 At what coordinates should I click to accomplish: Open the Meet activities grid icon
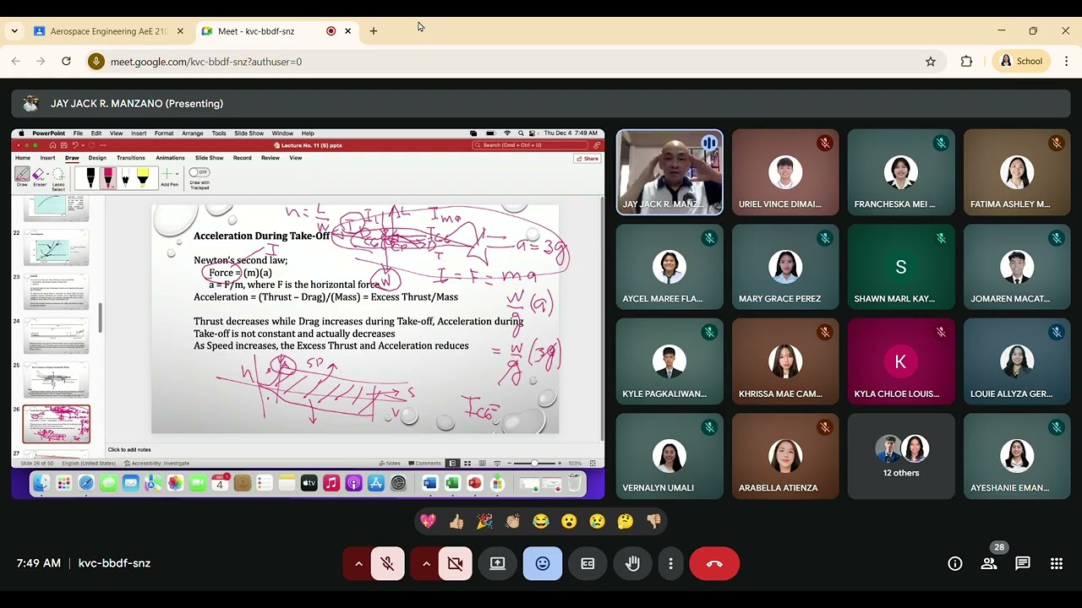click(x=1057, y=563)
